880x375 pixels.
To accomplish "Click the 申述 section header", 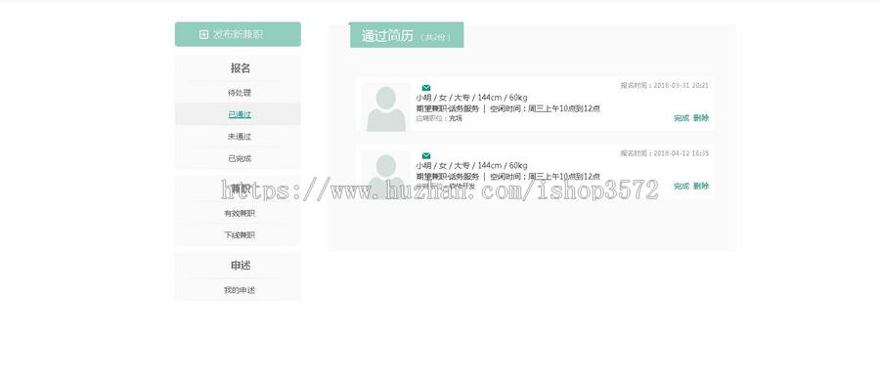I will point(241,266).
